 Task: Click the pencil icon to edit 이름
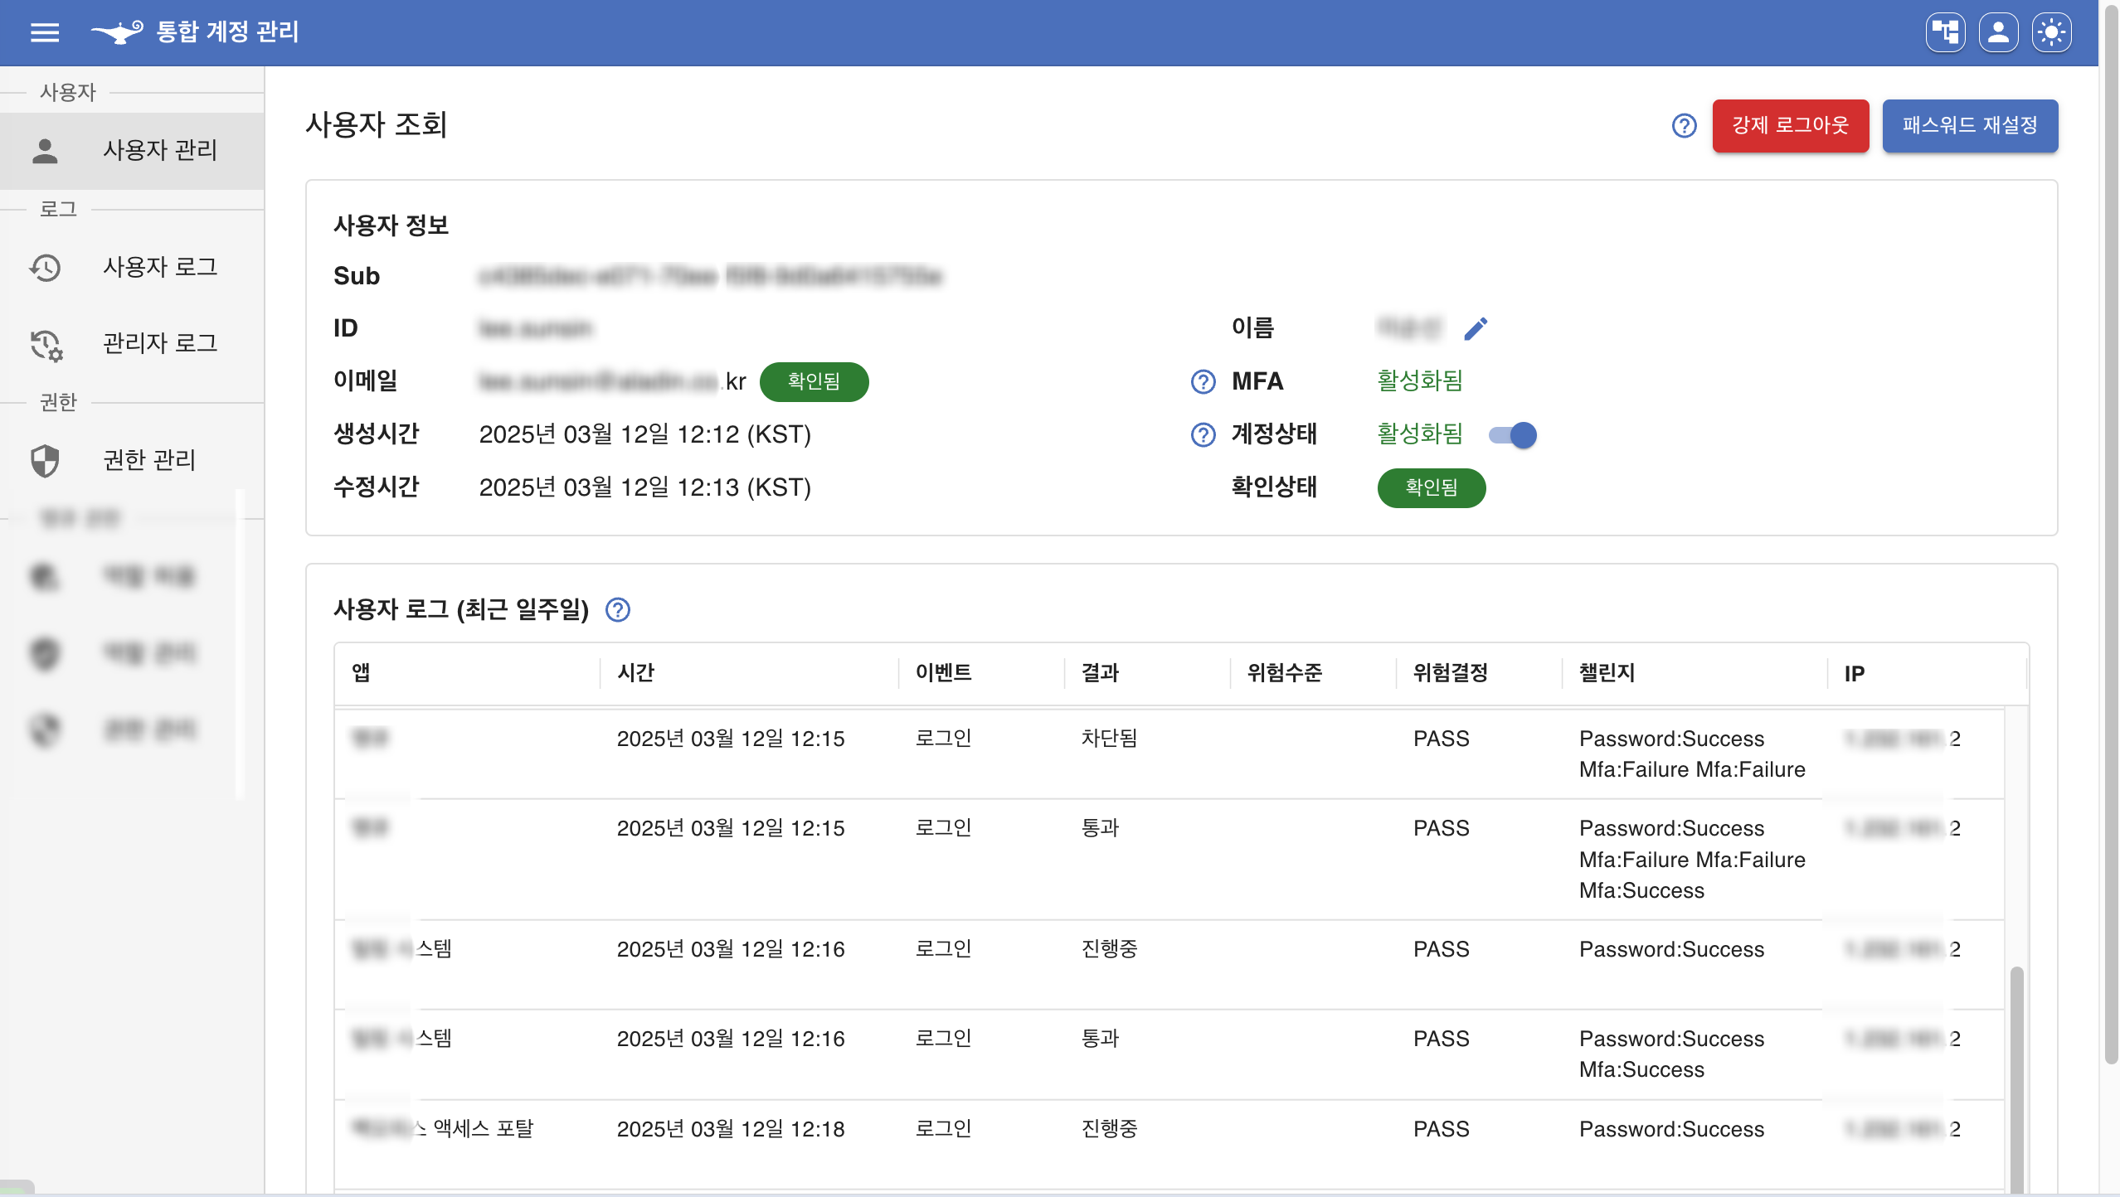tap(1476, 329)
